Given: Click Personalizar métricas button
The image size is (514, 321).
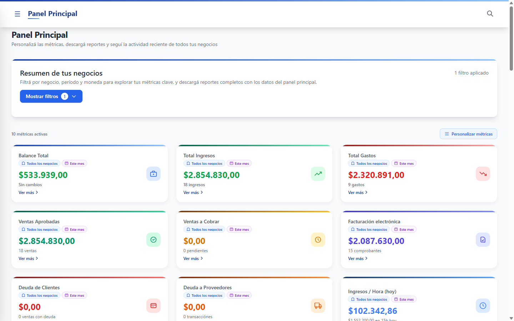Looking at the screenshot, I should 468,134.
